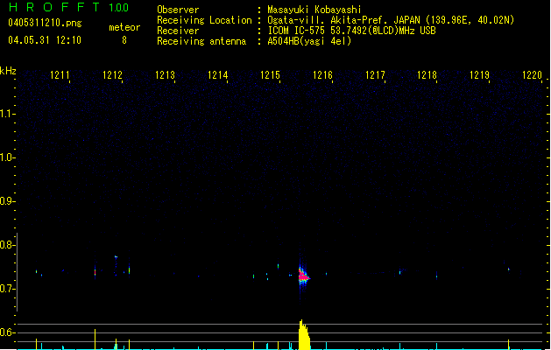Click the 1212 time axis marker
Screen dimensions: 551x350
(x=112, y=75)
